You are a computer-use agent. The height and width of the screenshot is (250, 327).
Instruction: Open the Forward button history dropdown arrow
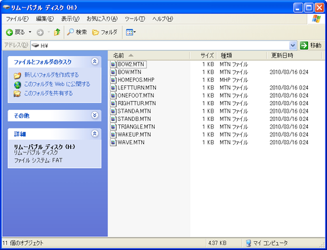(x=48, y=32)
